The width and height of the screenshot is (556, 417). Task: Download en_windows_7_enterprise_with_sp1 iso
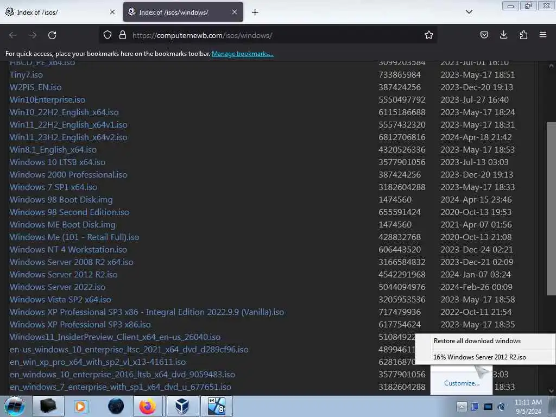tap(121, 387)
